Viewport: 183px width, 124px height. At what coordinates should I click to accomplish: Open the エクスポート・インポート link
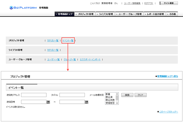tap(90, 60)
